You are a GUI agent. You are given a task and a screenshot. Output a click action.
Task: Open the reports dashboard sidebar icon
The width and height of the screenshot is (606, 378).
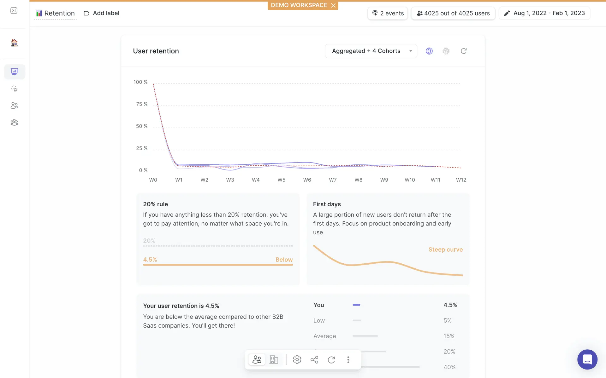(14, 72)
